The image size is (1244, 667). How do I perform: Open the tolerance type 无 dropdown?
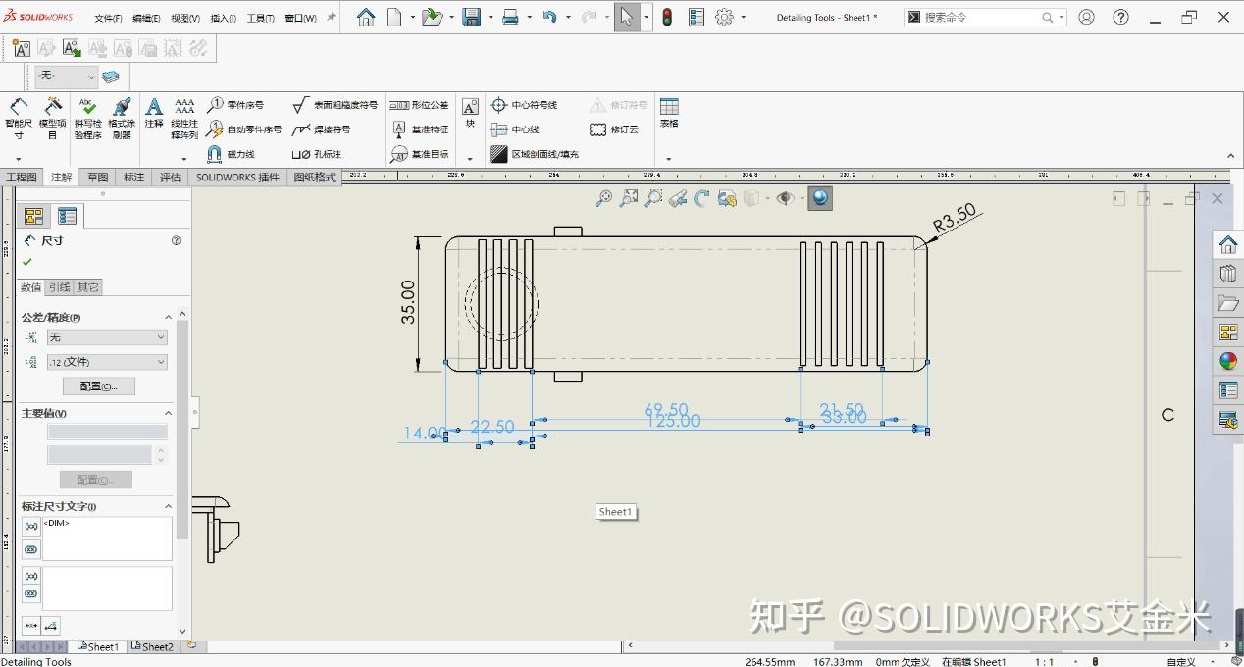tap(107, 337)
